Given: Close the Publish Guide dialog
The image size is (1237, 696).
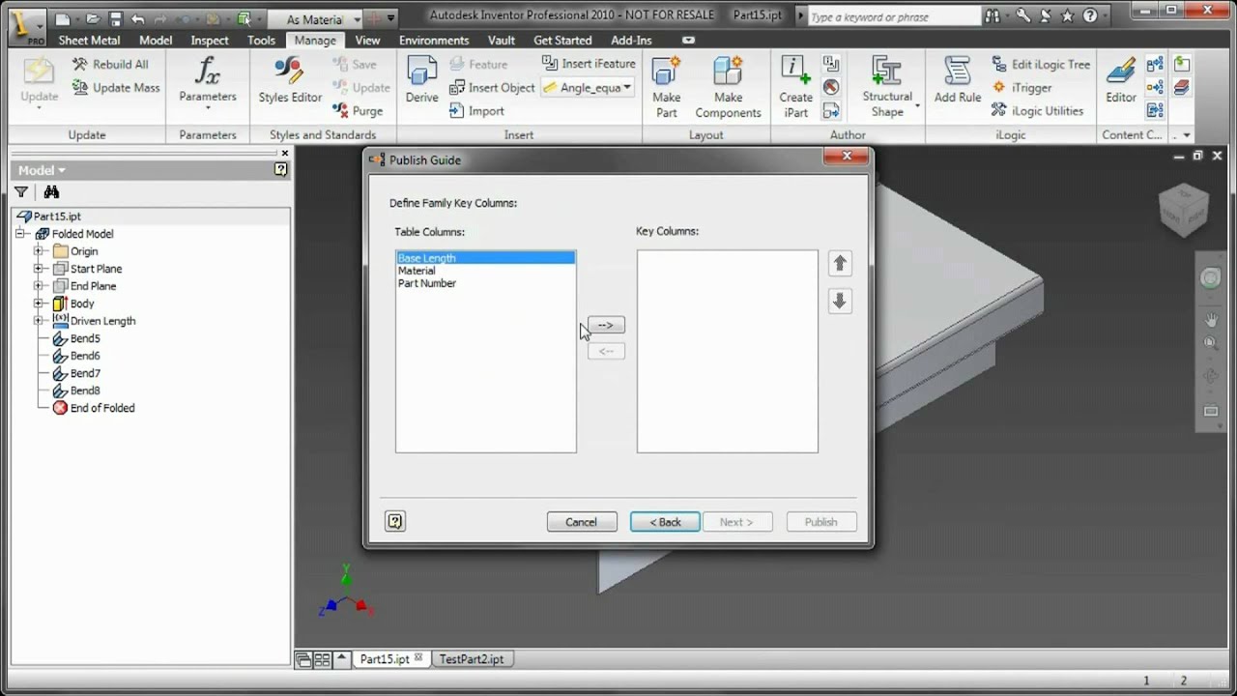Looking at the screenshot, I should tap(847, 156).
